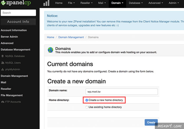Open Mail section in sidebar

3,82
